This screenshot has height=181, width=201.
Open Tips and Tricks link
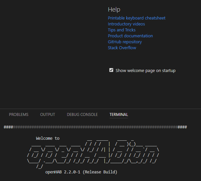(x=122, y=30)
